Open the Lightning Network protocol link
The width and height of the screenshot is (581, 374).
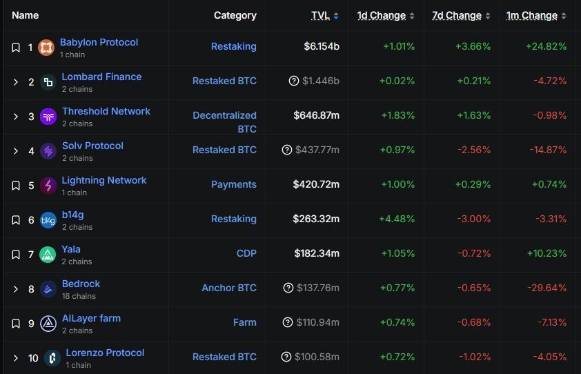pos(104,180)
